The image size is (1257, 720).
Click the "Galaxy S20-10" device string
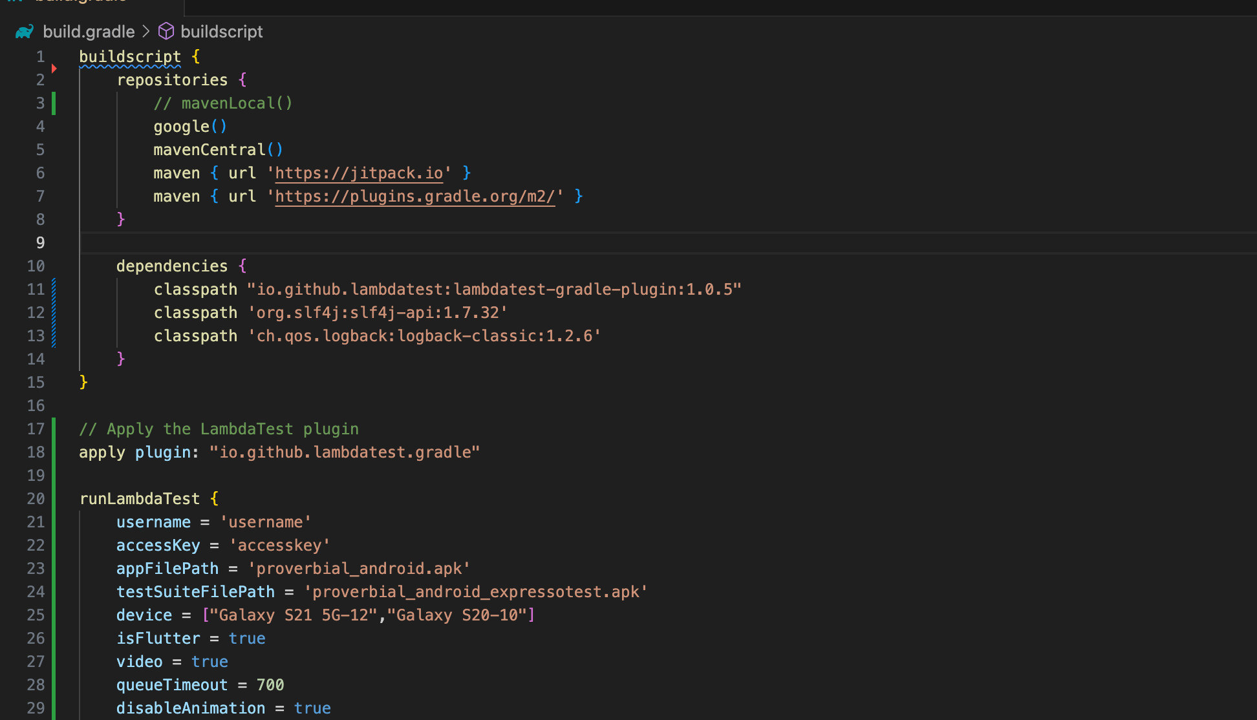(x=457, y=615)
